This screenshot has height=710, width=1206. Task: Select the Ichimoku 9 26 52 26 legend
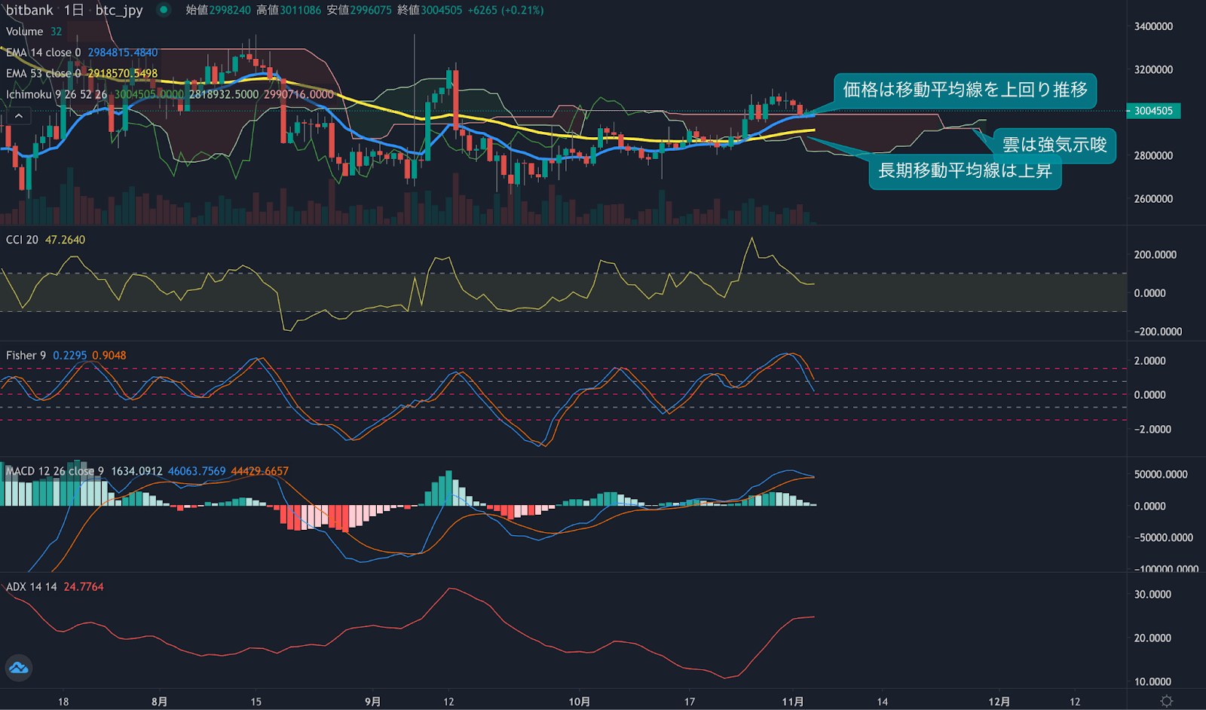click(53, 95)
